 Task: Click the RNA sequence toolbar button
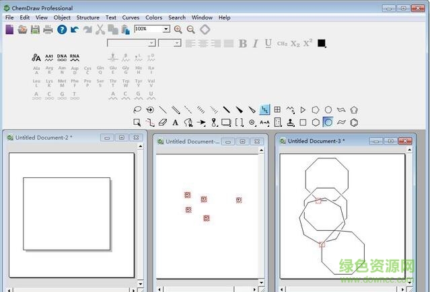(x=75, y=58)
